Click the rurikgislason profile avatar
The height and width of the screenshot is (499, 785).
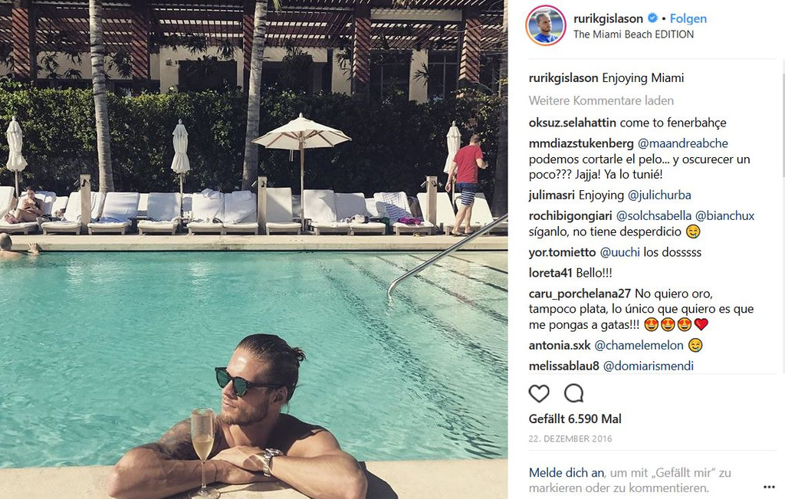coord(546,25)
